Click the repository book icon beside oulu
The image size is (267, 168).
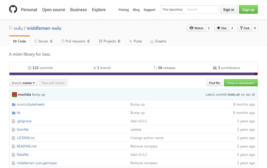coord(11,28)
